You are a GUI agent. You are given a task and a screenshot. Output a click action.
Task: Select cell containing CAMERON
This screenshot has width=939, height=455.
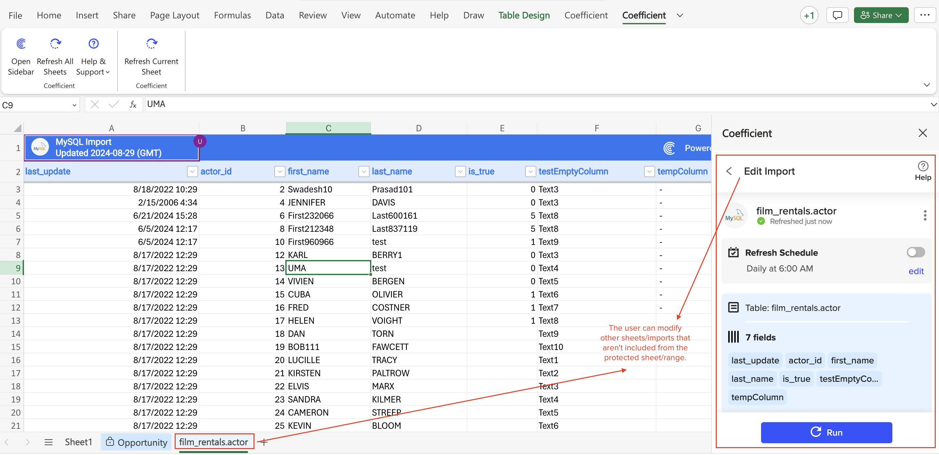(328, 412)
